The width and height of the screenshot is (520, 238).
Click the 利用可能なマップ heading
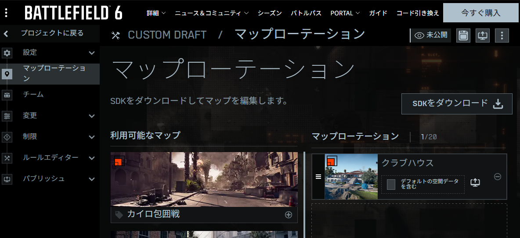(145, 135)
